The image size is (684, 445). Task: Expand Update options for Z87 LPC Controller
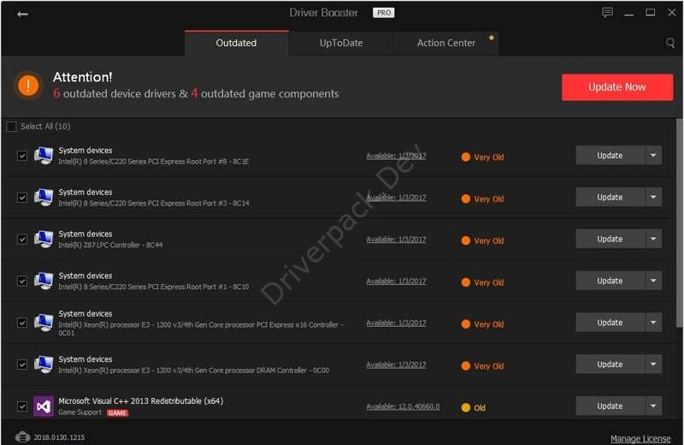click(653, 239)
